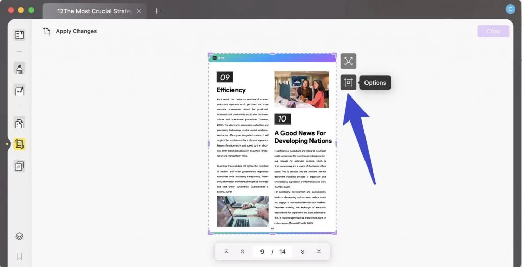Click Apply Changes
The width and height of the screenshot is (522, 267).
[x=70, y=31]
